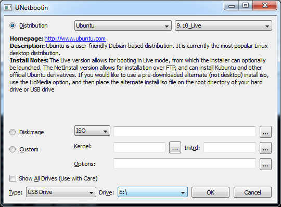Open the USB Drive type dropdown
Viewport: 281px width, 207px height.
[61, 192]
